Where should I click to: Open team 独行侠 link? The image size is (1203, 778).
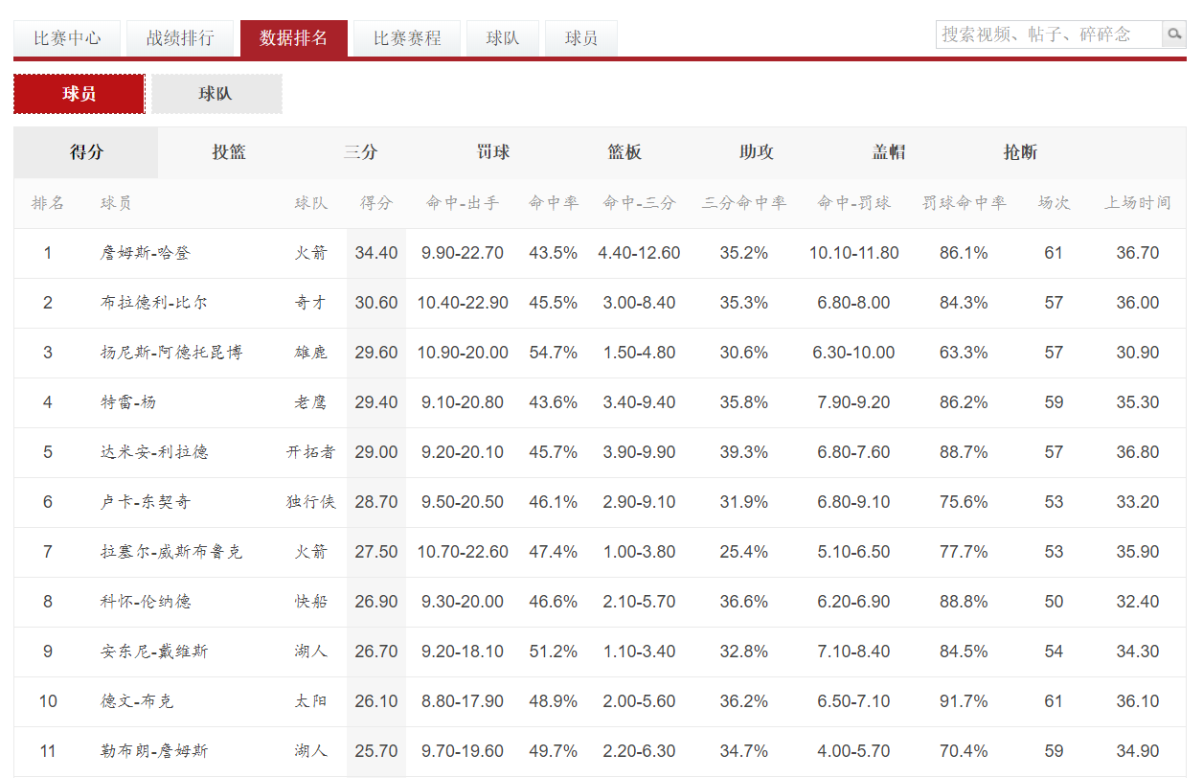[311, 502]
